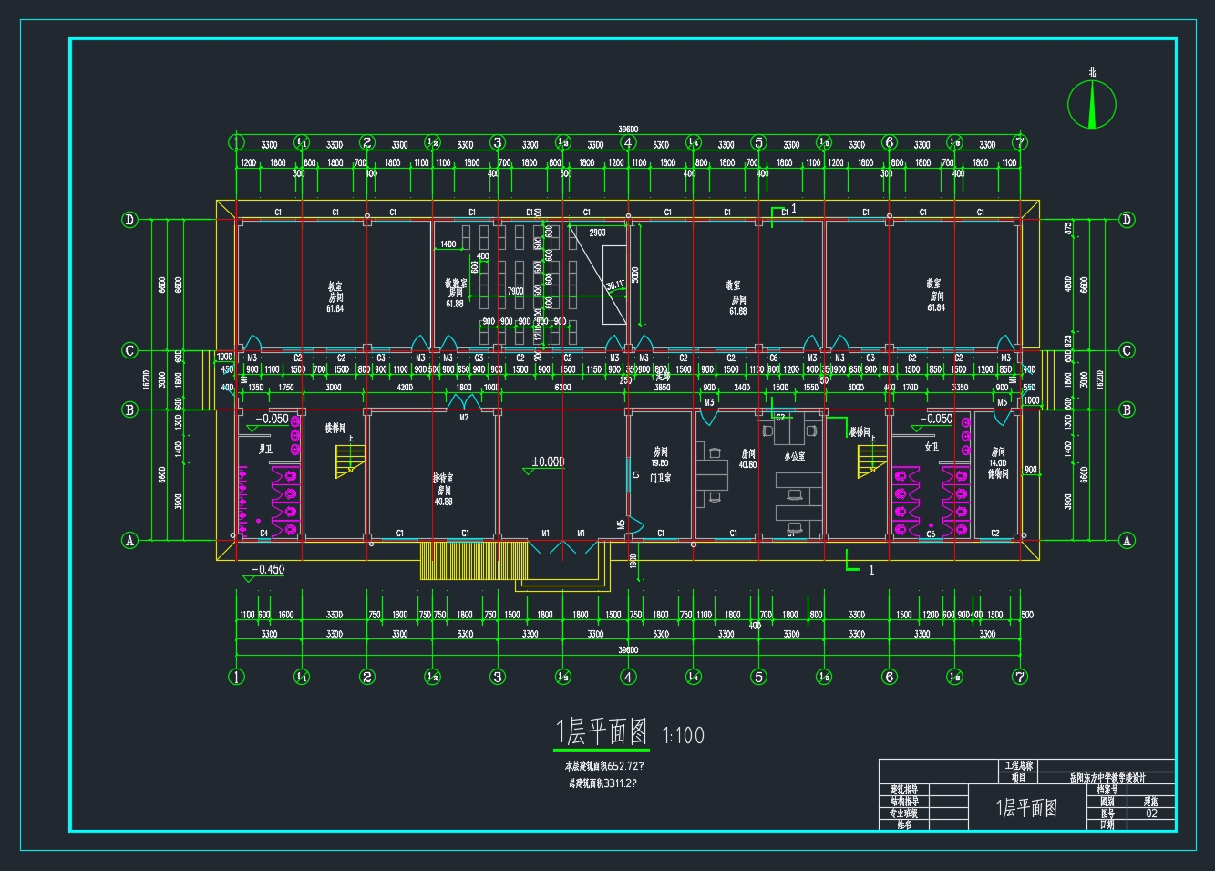This screenshot has width=1215, height=871.
Task: Click the section cut marker labeled 1
Action: click(x=792, y=208)
